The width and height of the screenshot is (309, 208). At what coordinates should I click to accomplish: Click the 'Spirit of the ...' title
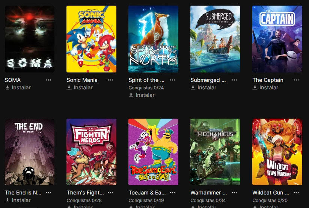pyautogui.click(x=146, y=80)
